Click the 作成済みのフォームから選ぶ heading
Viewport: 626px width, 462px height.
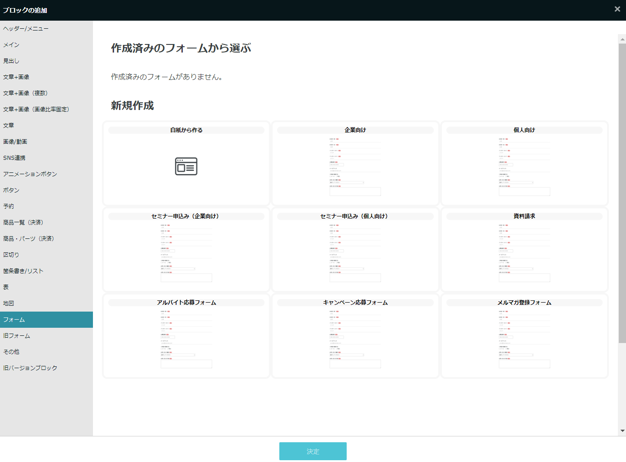[181, 48]
